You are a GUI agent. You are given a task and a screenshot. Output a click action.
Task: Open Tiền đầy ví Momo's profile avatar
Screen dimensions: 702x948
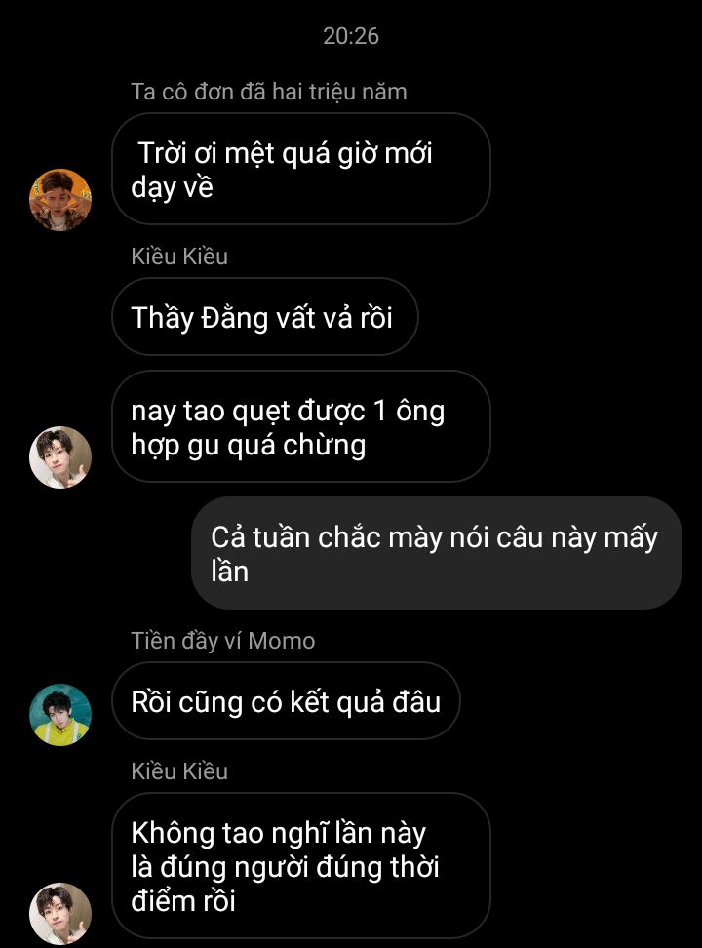(60, 715)
